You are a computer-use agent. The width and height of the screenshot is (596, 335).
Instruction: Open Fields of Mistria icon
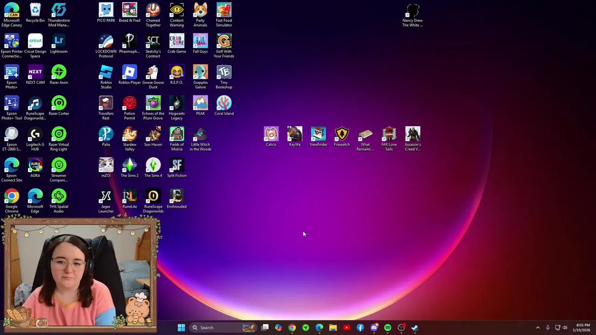coord(177,139)
